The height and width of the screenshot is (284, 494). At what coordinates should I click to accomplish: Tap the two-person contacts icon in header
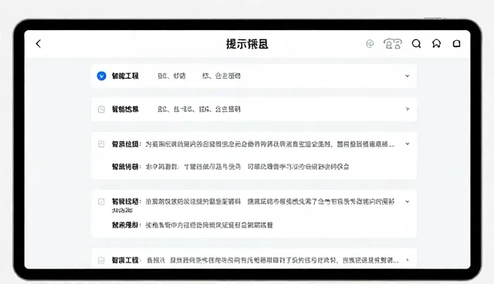(393, 43)
